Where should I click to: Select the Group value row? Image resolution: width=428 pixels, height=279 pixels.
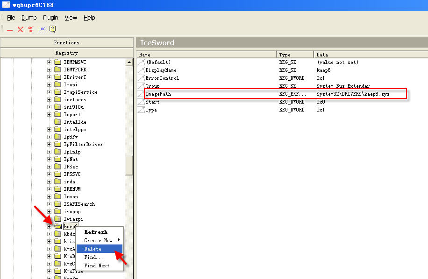click(281, 86)
